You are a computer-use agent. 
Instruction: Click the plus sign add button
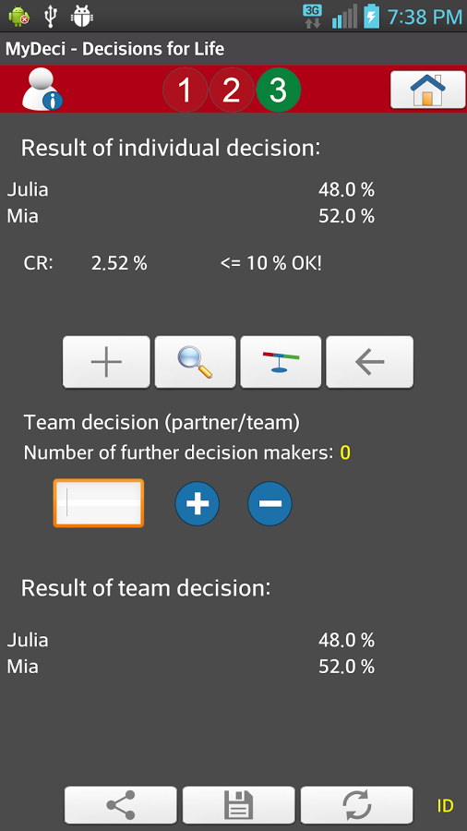[106, 362]
